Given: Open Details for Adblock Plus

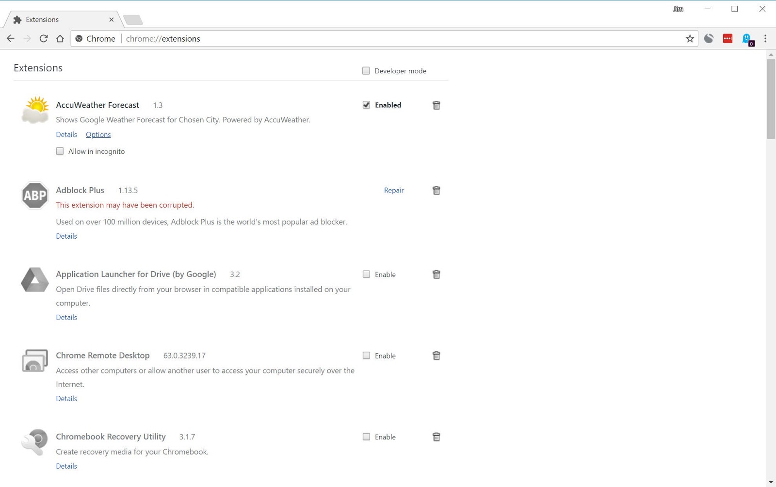Looking at the screenshot, I should (66, 236).
